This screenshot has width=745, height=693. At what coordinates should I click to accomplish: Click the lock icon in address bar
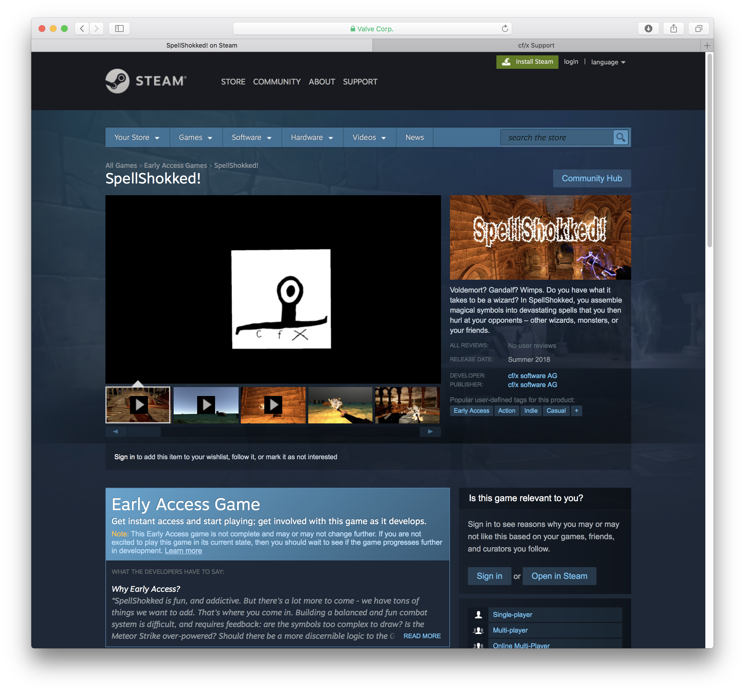(353, 29)
